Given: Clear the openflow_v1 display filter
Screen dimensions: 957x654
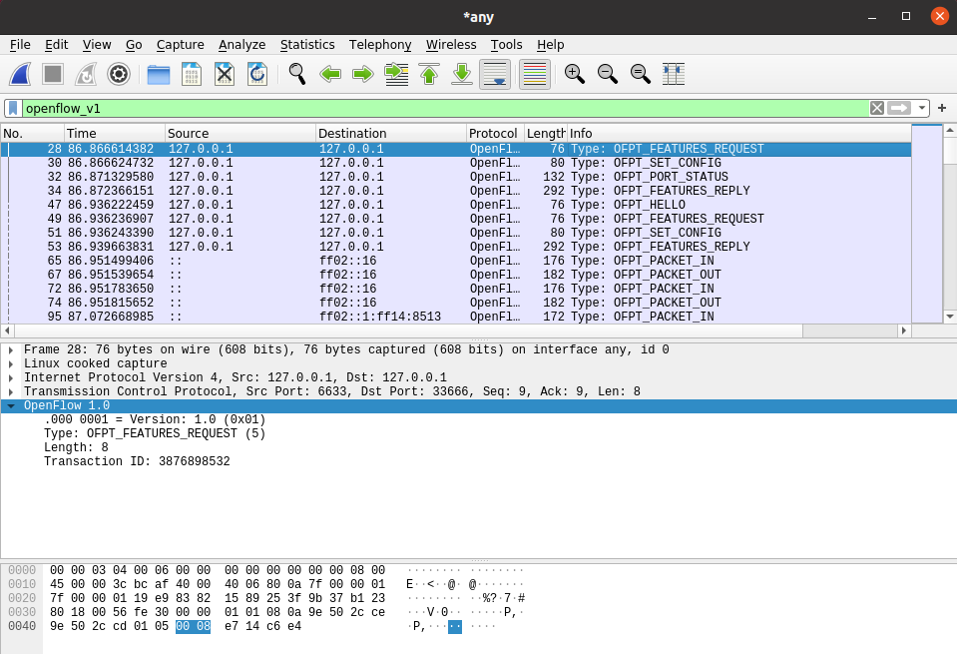Looking at the screenshot, I should [x=876, y=108].
